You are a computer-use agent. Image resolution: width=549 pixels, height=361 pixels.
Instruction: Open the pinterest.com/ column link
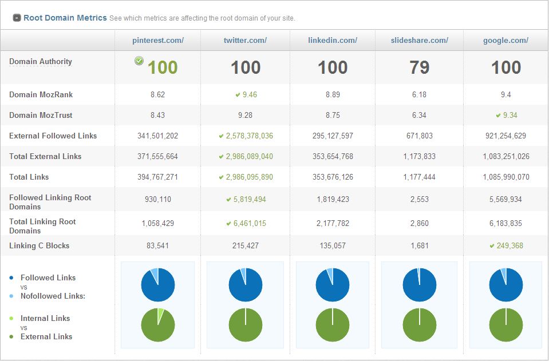pyautogui.click(x=158, y=40)
